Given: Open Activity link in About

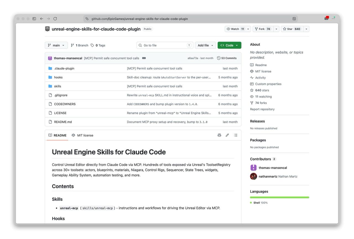Looking at the screenshot, I should [x=258, y=78].
